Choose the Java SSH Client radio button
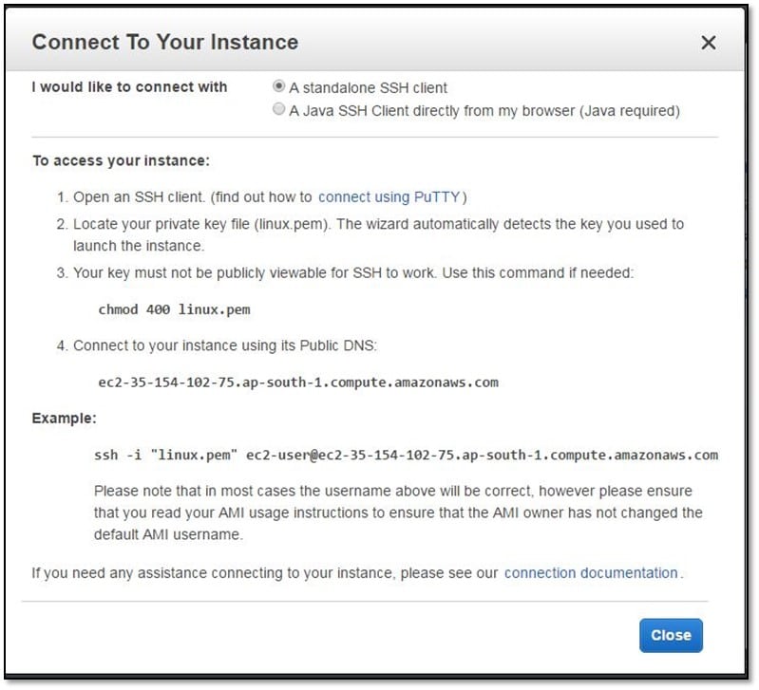This screenshot has height=690, width=759. coord(279,110)
